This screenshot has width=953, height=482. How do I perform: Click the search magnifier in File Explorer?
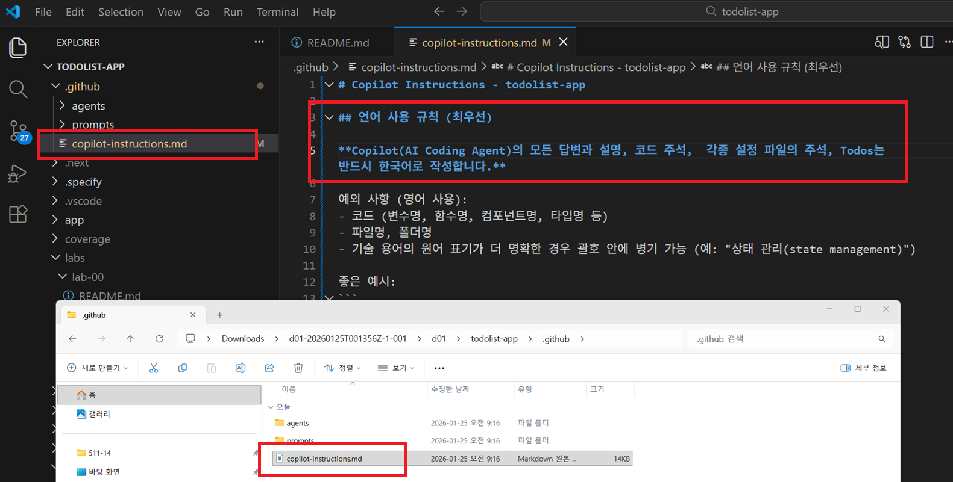point(882,339)
